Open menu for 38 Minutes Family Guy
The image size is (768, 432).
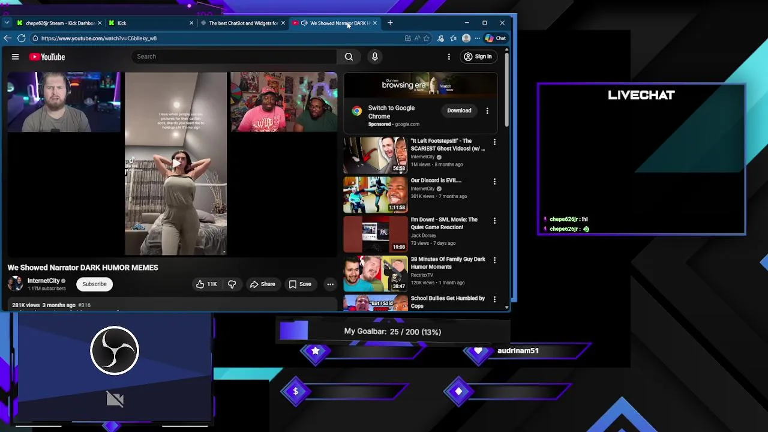pyautogui.click(x=494, y=260)
